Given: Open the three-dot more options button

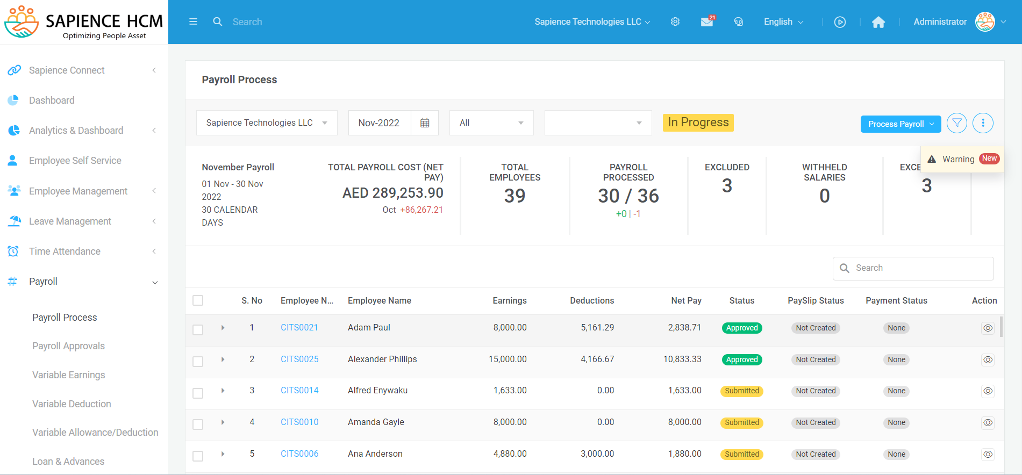Looking at the screenshot, I should click(983, 123).
